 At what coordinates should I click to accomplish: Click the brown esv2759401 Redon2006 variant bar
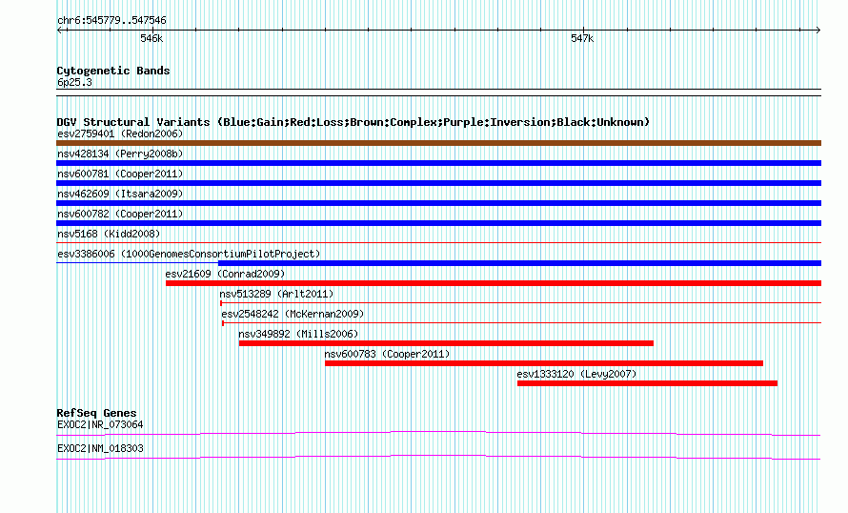[x=438, y=143]
